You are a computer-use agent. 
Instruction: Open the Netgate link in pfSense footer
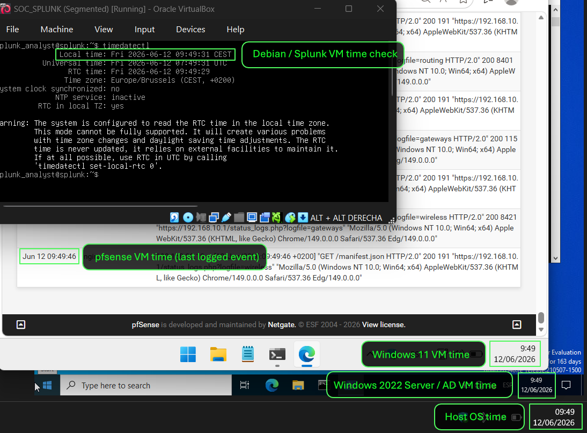click(x=282, y=324)
